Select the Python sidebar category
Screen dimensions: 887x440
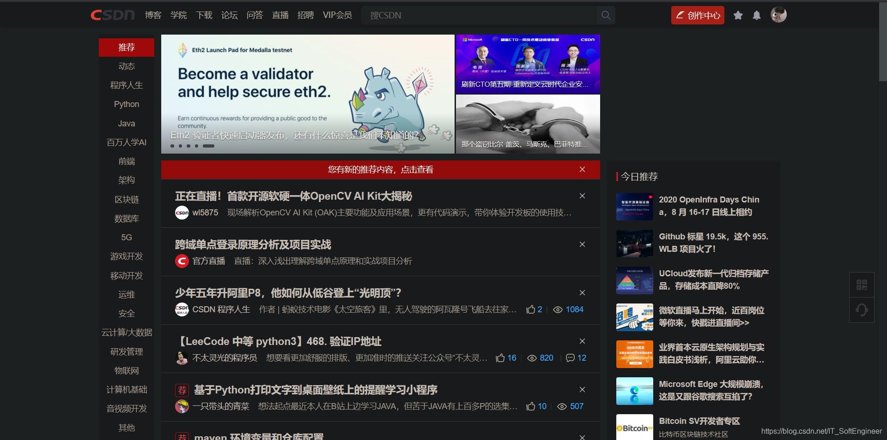(127, 104)
